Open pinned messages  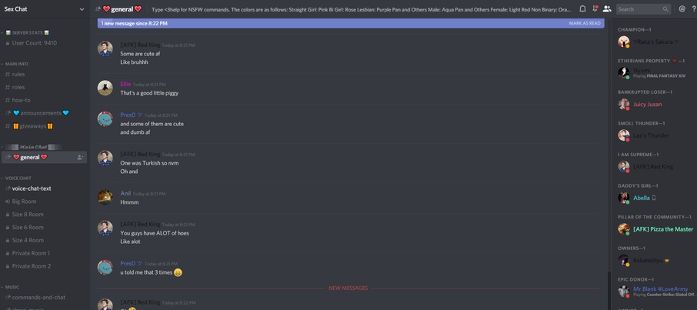click(x=595, y=9)
